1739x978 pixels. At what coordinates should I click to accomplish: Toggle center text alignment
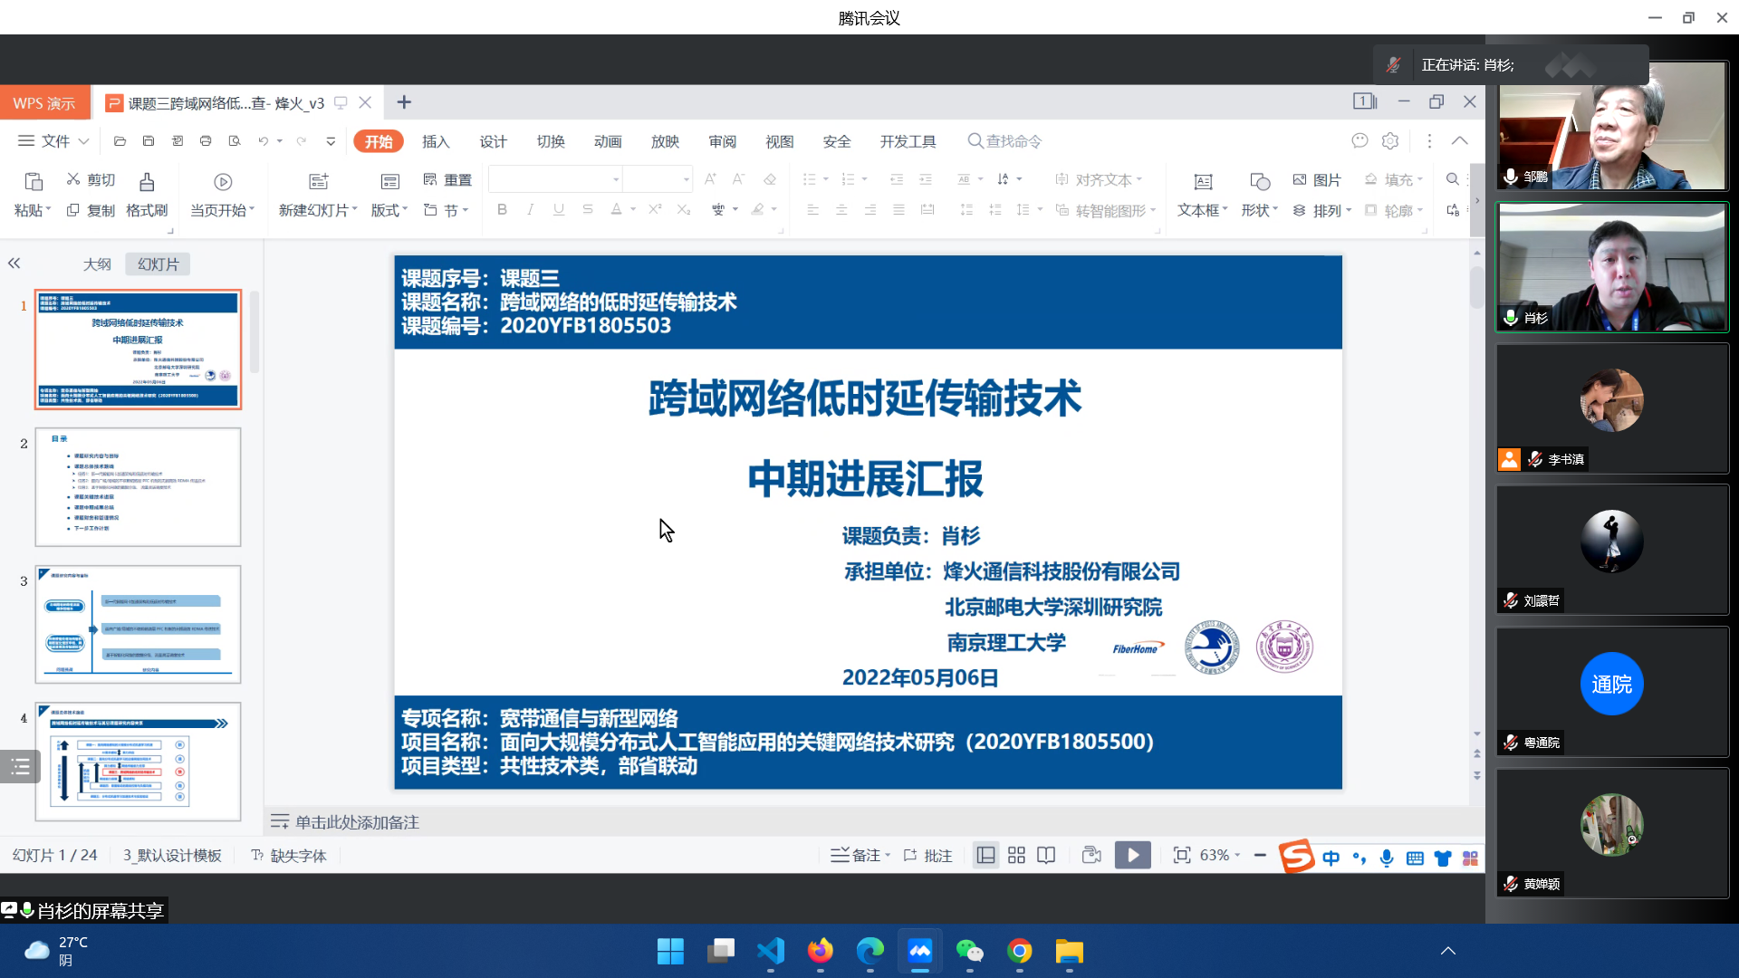coord(841,209)
